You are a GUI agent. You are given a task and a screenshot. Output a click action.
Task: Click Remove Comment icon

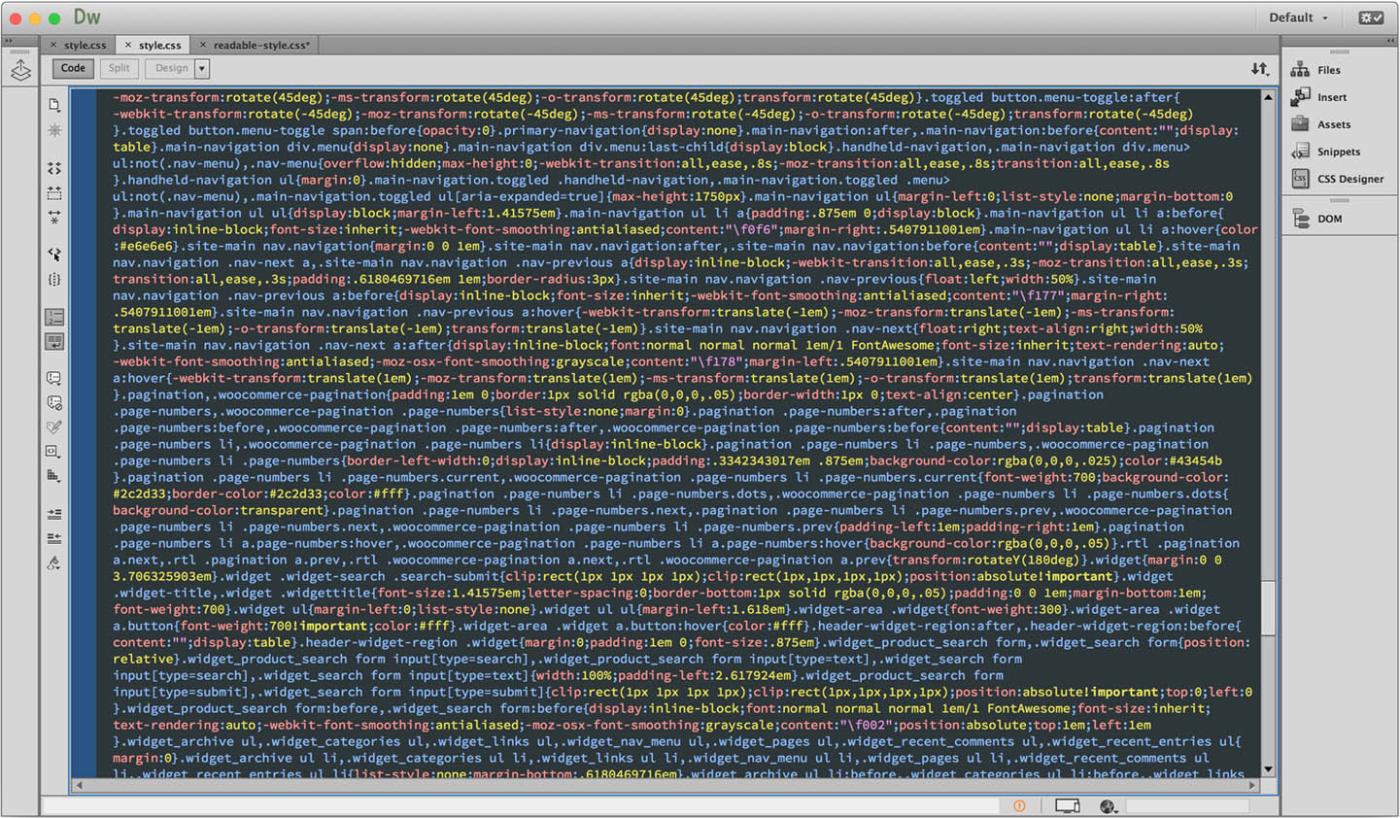(x=54, y=402)
